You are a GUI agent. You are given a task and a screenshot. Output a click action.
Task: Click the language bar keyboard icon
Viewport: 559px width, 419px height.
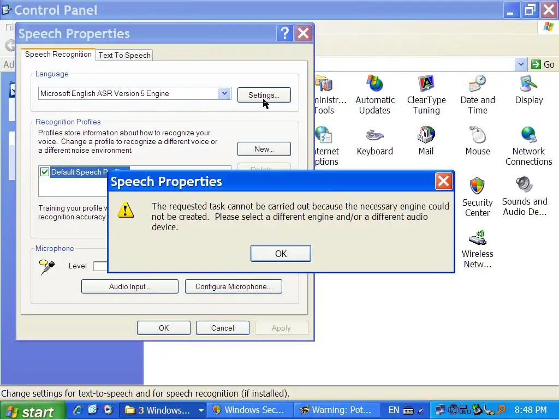tap(408, 411)
